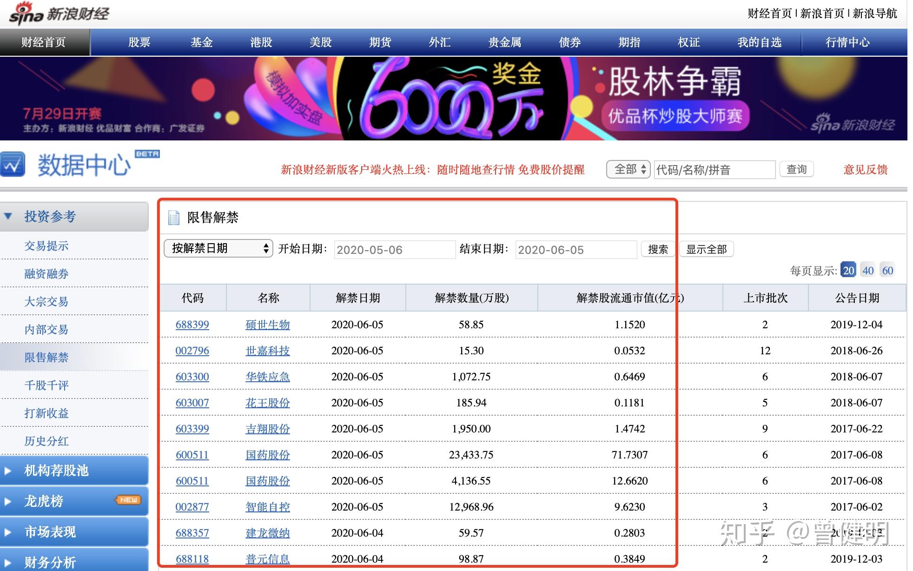Click the Sina Finance logo
The width and height of the screenshot is (913, 571).
point(60,13)
